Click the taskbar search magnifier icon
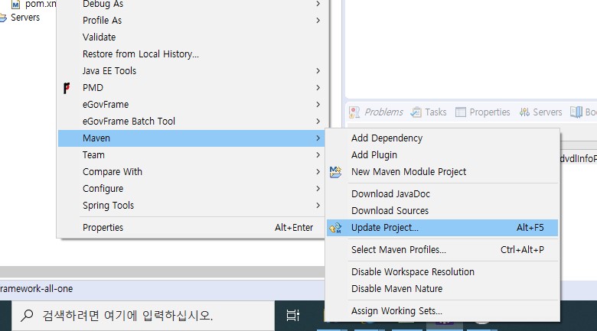The image size is (597, 331). click(x=27, y=316)
